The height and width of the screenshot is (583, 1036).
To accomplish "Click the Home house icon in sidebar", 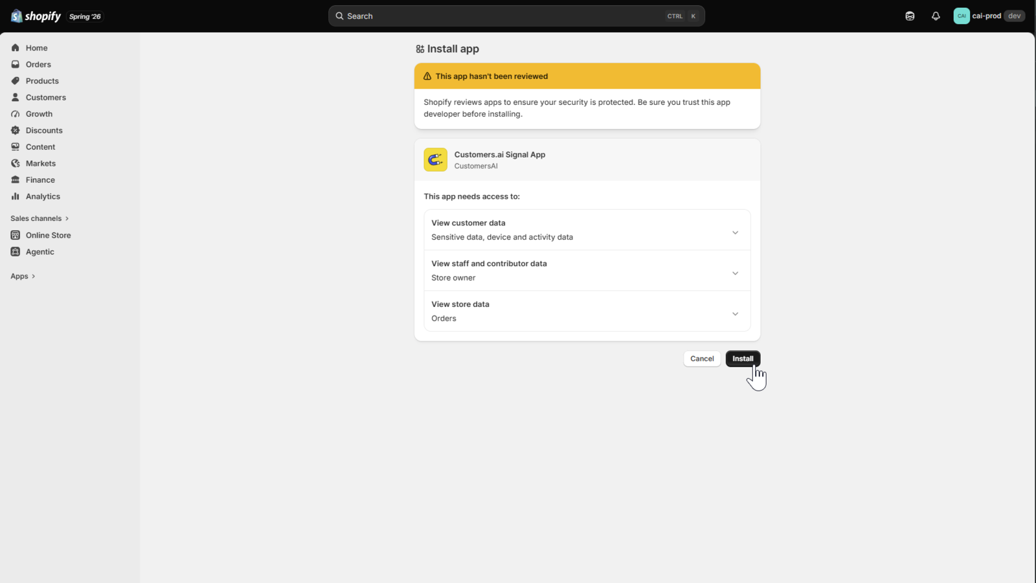I will point(16,48).
